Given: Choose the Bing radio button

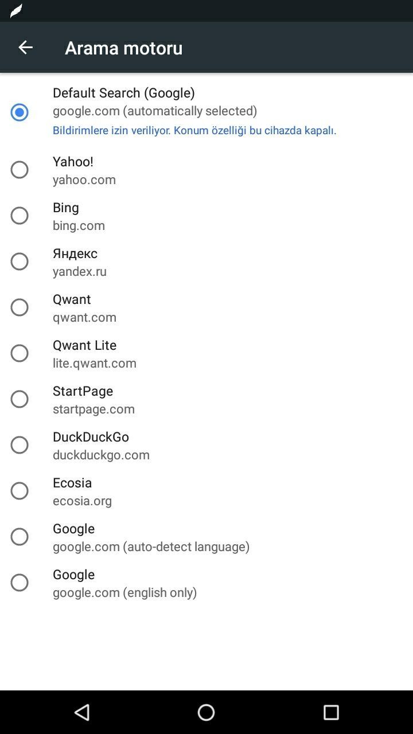Looking at the screenshot, I should pos(20,216).
